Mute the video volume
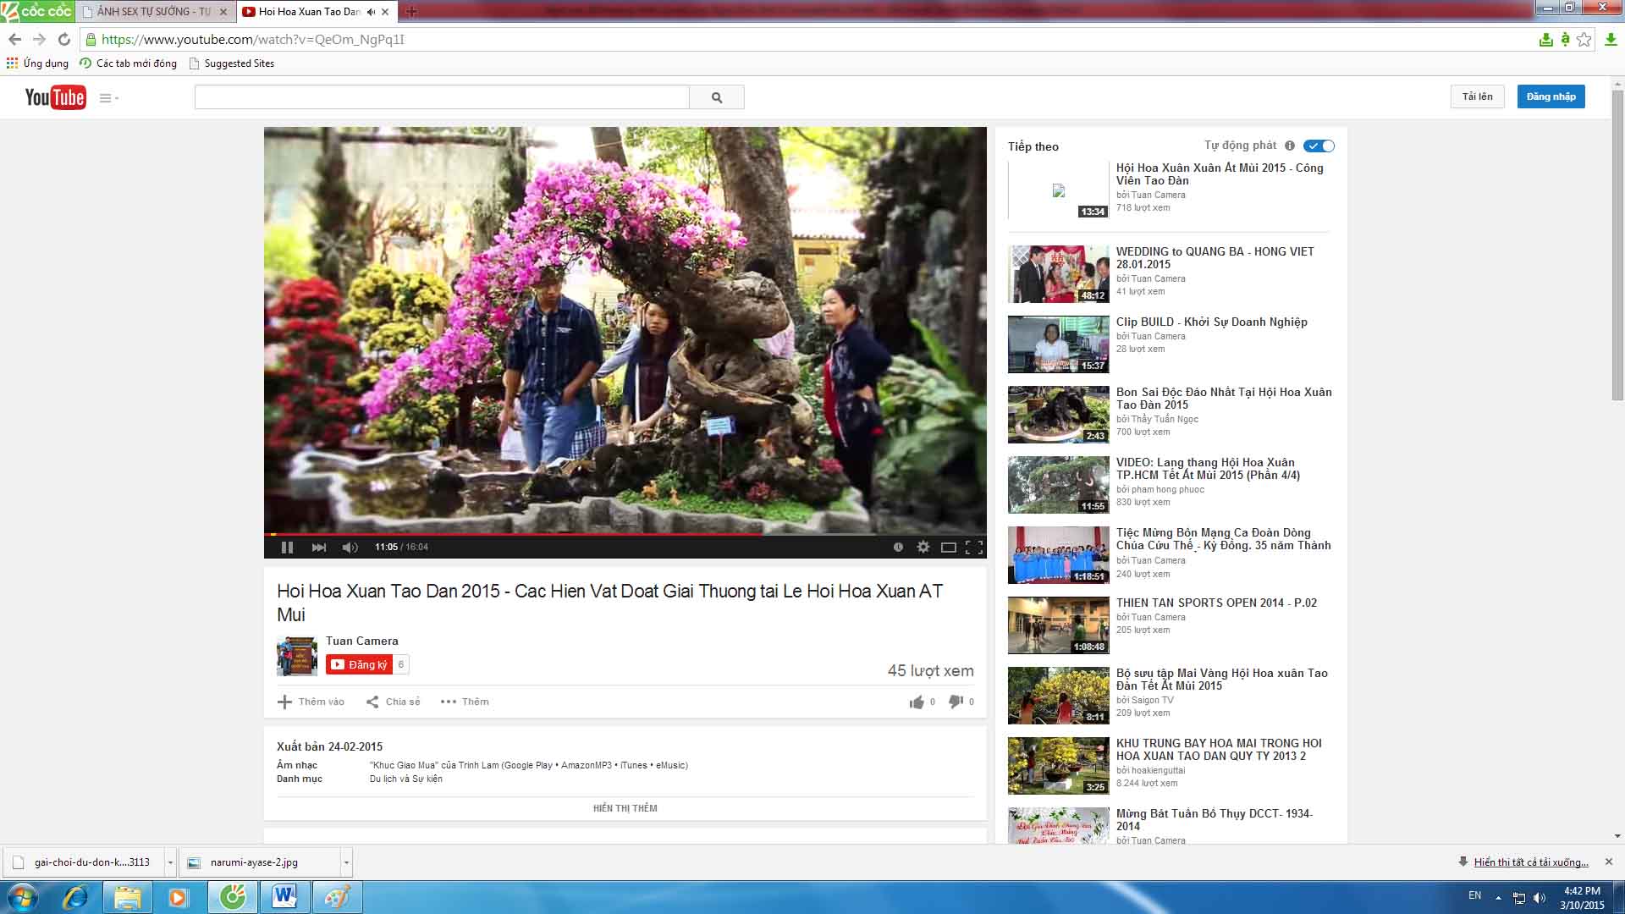The height and width of the screenshot is (914, 1625). click(350, 548)
